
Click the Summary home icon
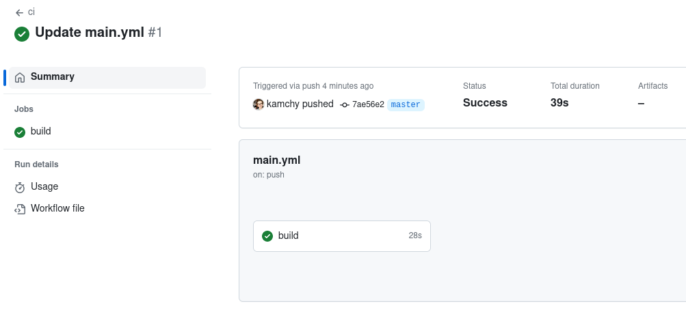click(x=20, y=77)
